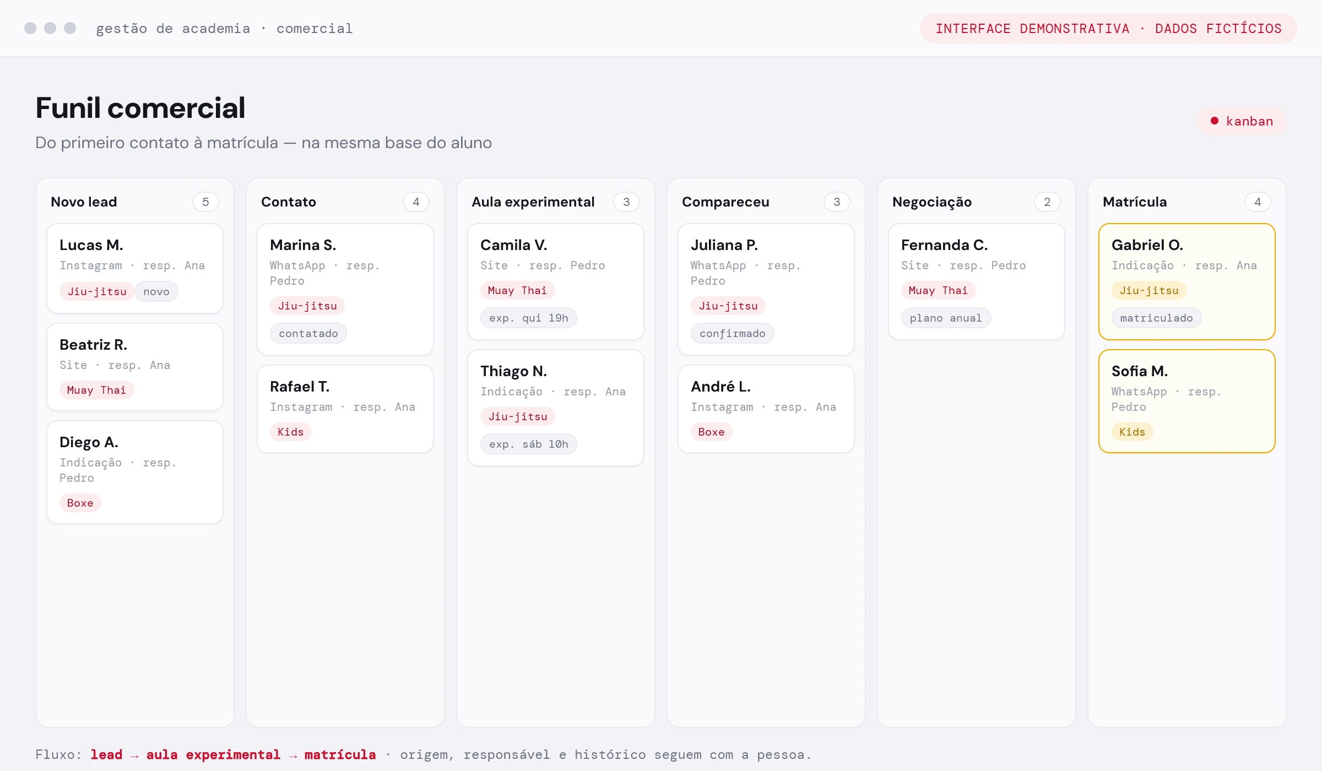Click the Compareceu count badge
Screen dimensions: 1322x771
click(x=837, y=202)
